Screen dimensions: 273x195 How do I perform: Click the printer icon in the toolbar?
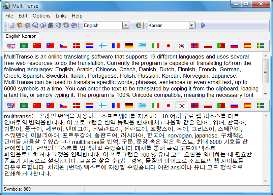[x=51, y=25]
